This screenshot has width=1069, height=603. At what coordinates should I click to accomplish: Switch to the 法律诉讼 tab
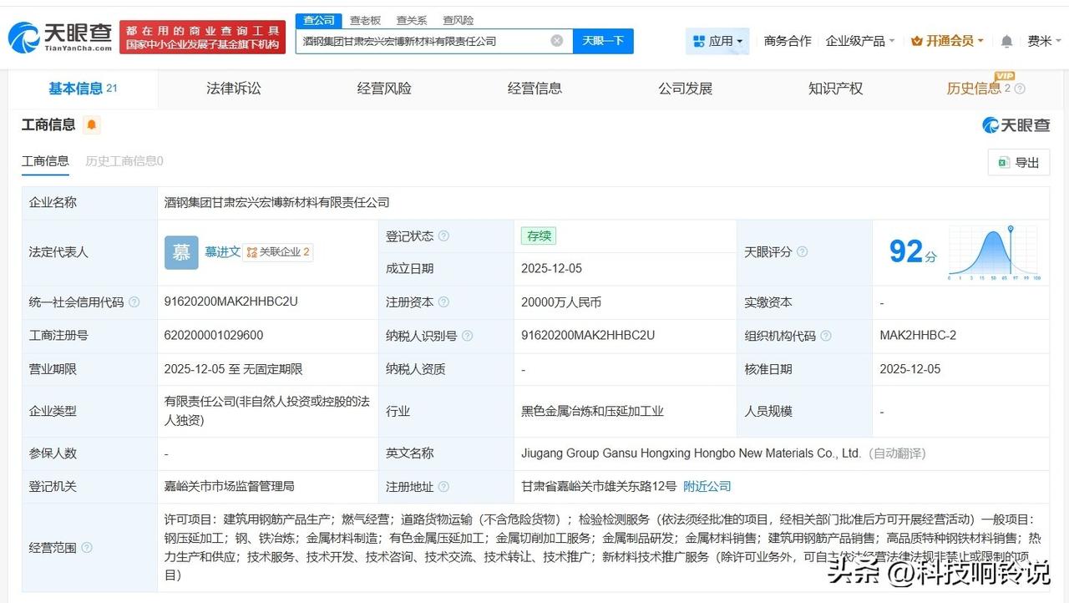click(234, 88)
